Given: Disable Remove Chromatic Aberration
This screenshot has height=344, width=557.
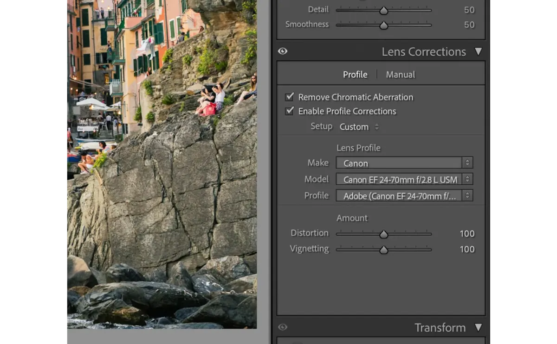Looking at the screenshot, I should (x=289, y=96).
